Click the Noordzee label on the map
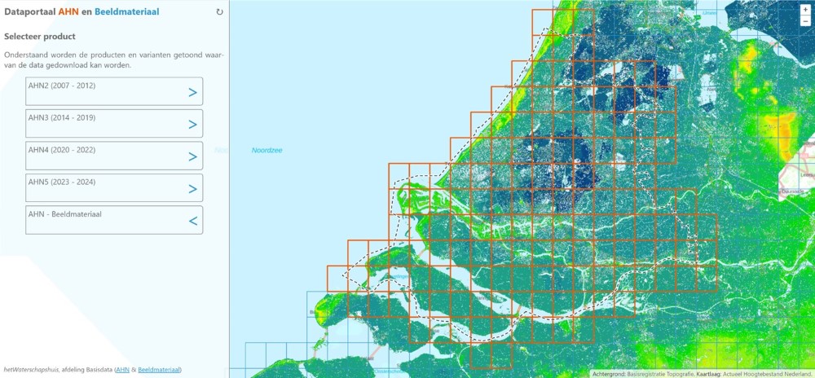The height and width of the screenshot is (378, 815). tap(267, 150)
